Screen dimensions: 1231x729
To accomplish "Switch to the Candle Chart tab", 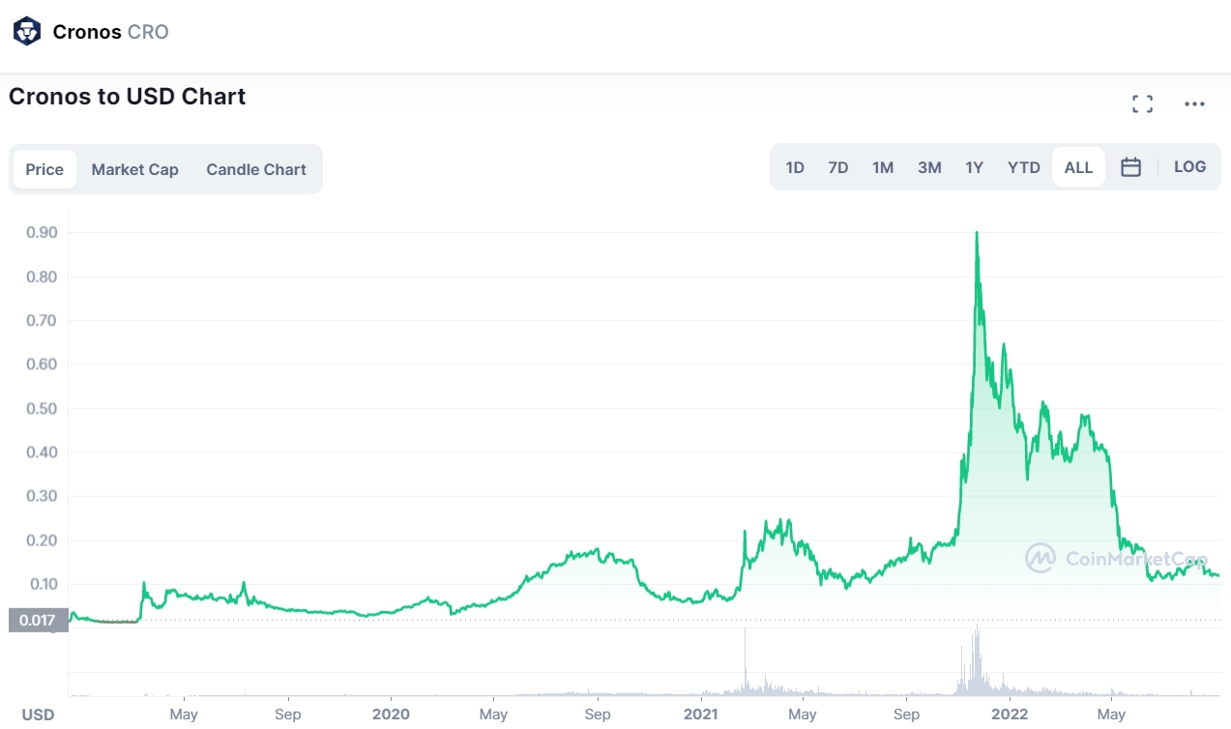I will pyautogui.click(x=256, y=169).
